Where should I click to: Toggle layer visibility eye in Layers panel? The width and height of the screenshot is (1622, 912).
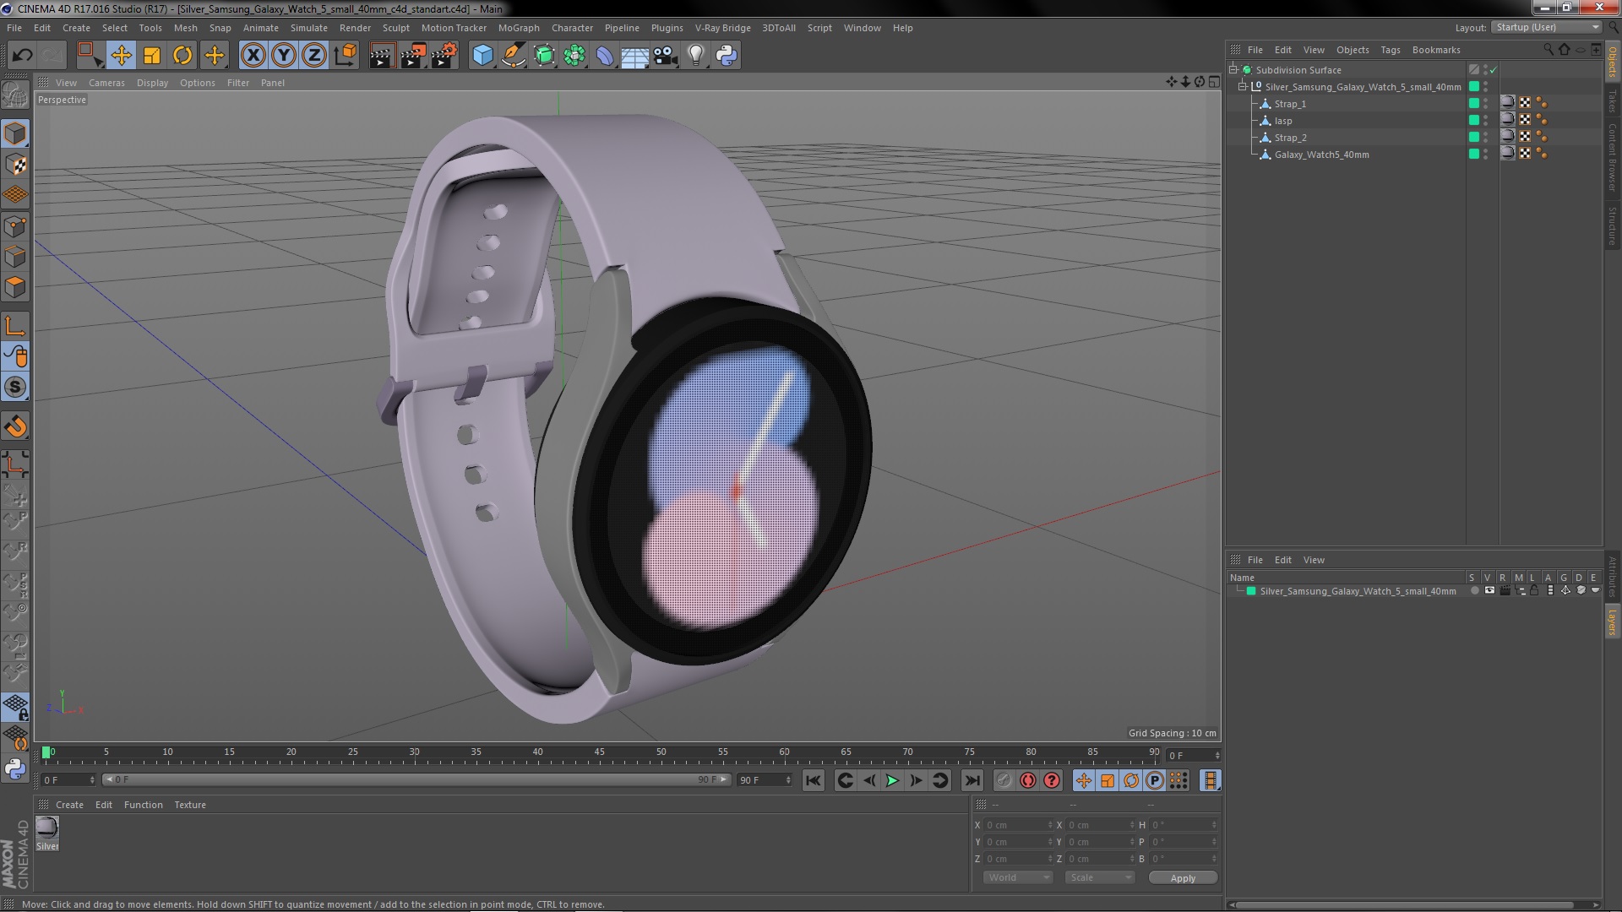(x=1489, y=591)
